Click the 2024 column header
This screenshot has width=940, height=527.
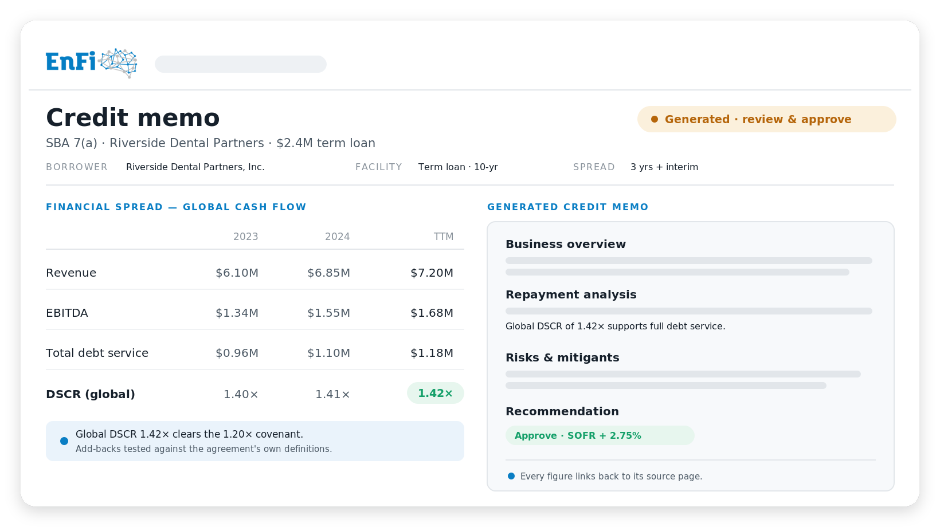coord(338,237)
